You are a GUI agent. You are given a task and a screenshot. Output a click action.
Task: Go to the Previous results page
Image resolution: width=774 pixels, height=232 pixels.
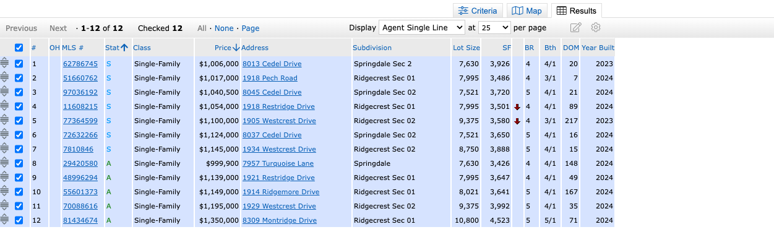tap(22, 28)
